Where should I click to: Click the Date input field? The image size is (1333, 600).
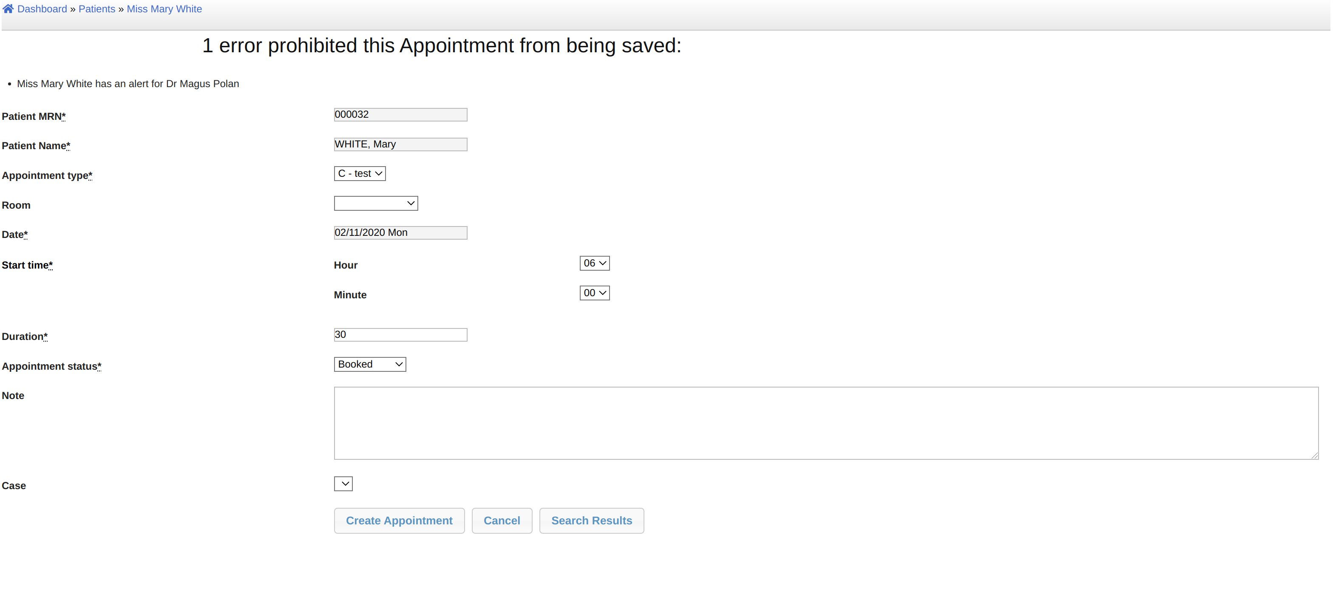click(400, 233)
